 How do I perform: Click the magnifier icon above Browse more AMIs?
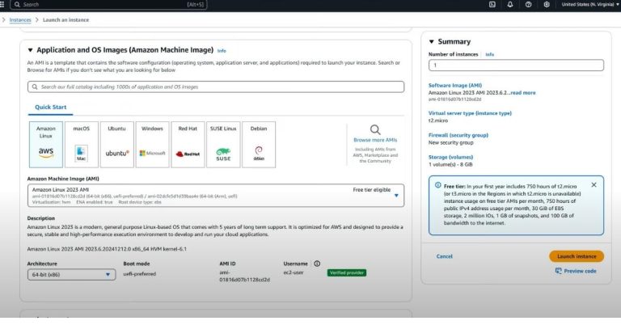(x=375, y=129)
